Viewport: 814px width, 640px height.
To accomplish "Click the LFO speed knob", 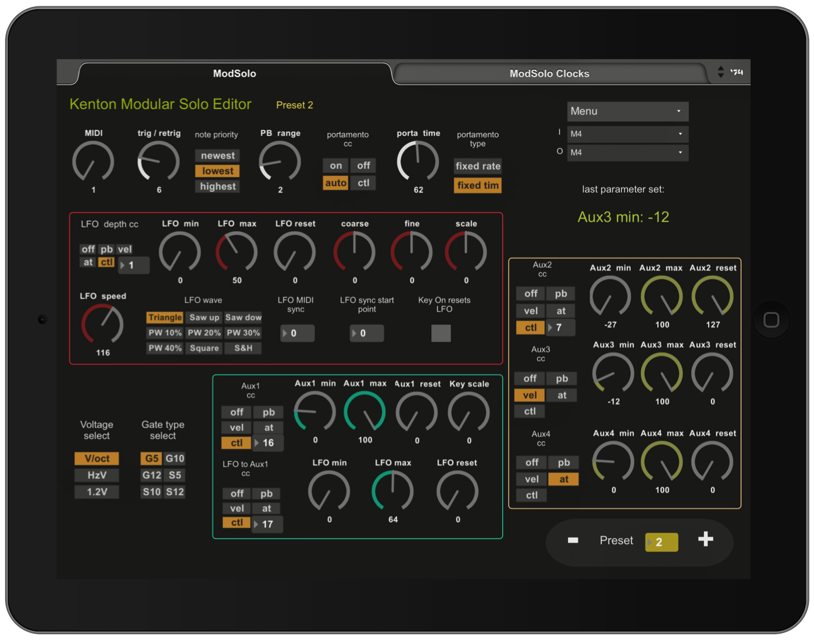I will tap(102, 325).
